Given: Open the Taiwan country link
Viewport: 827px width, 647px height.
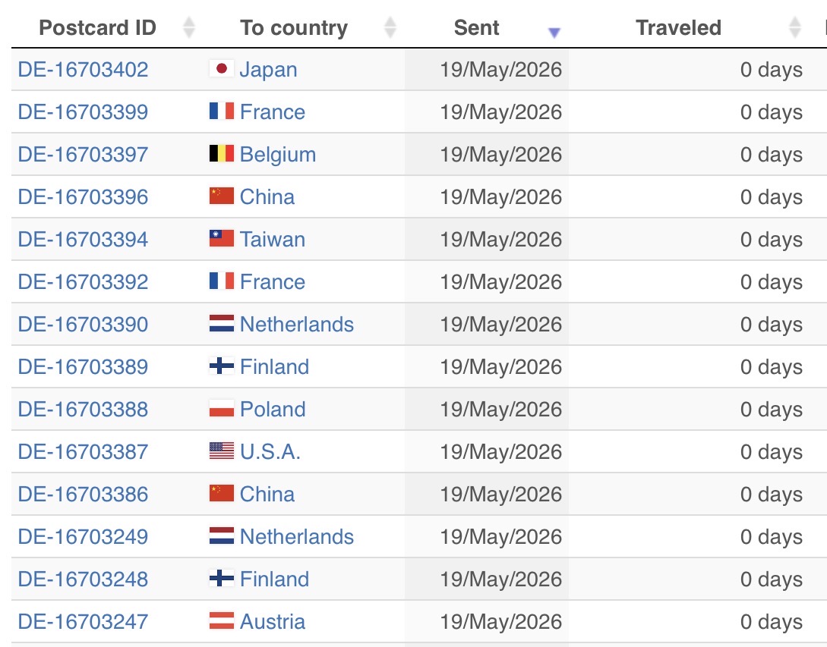Looking at the screenshot, I should (273, 239).
